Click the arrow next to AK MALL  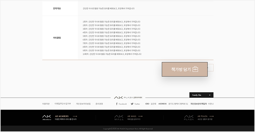pos(140,116)
